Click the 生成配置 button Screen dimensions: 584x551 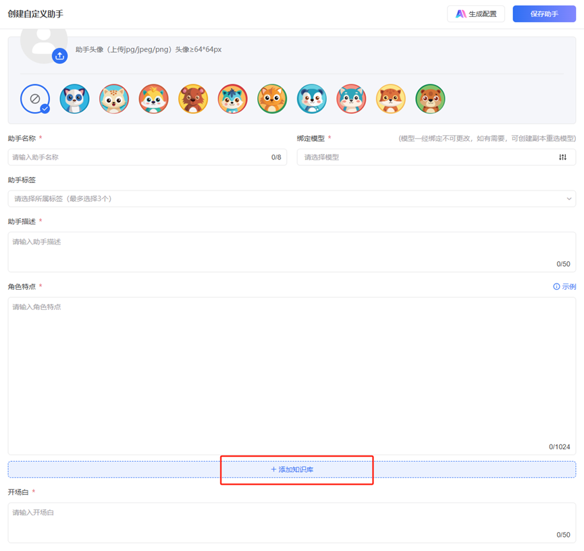click(x=475, y=14)
